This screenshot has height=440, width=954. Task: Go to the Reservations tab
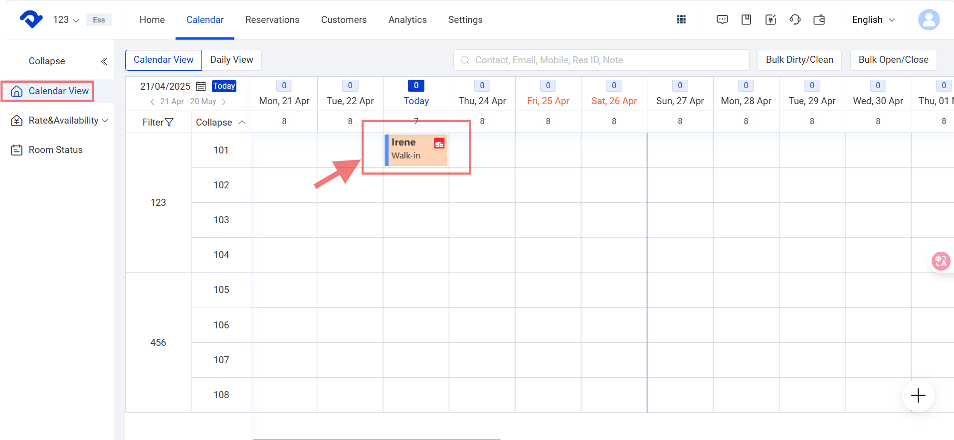click(272, 20)
